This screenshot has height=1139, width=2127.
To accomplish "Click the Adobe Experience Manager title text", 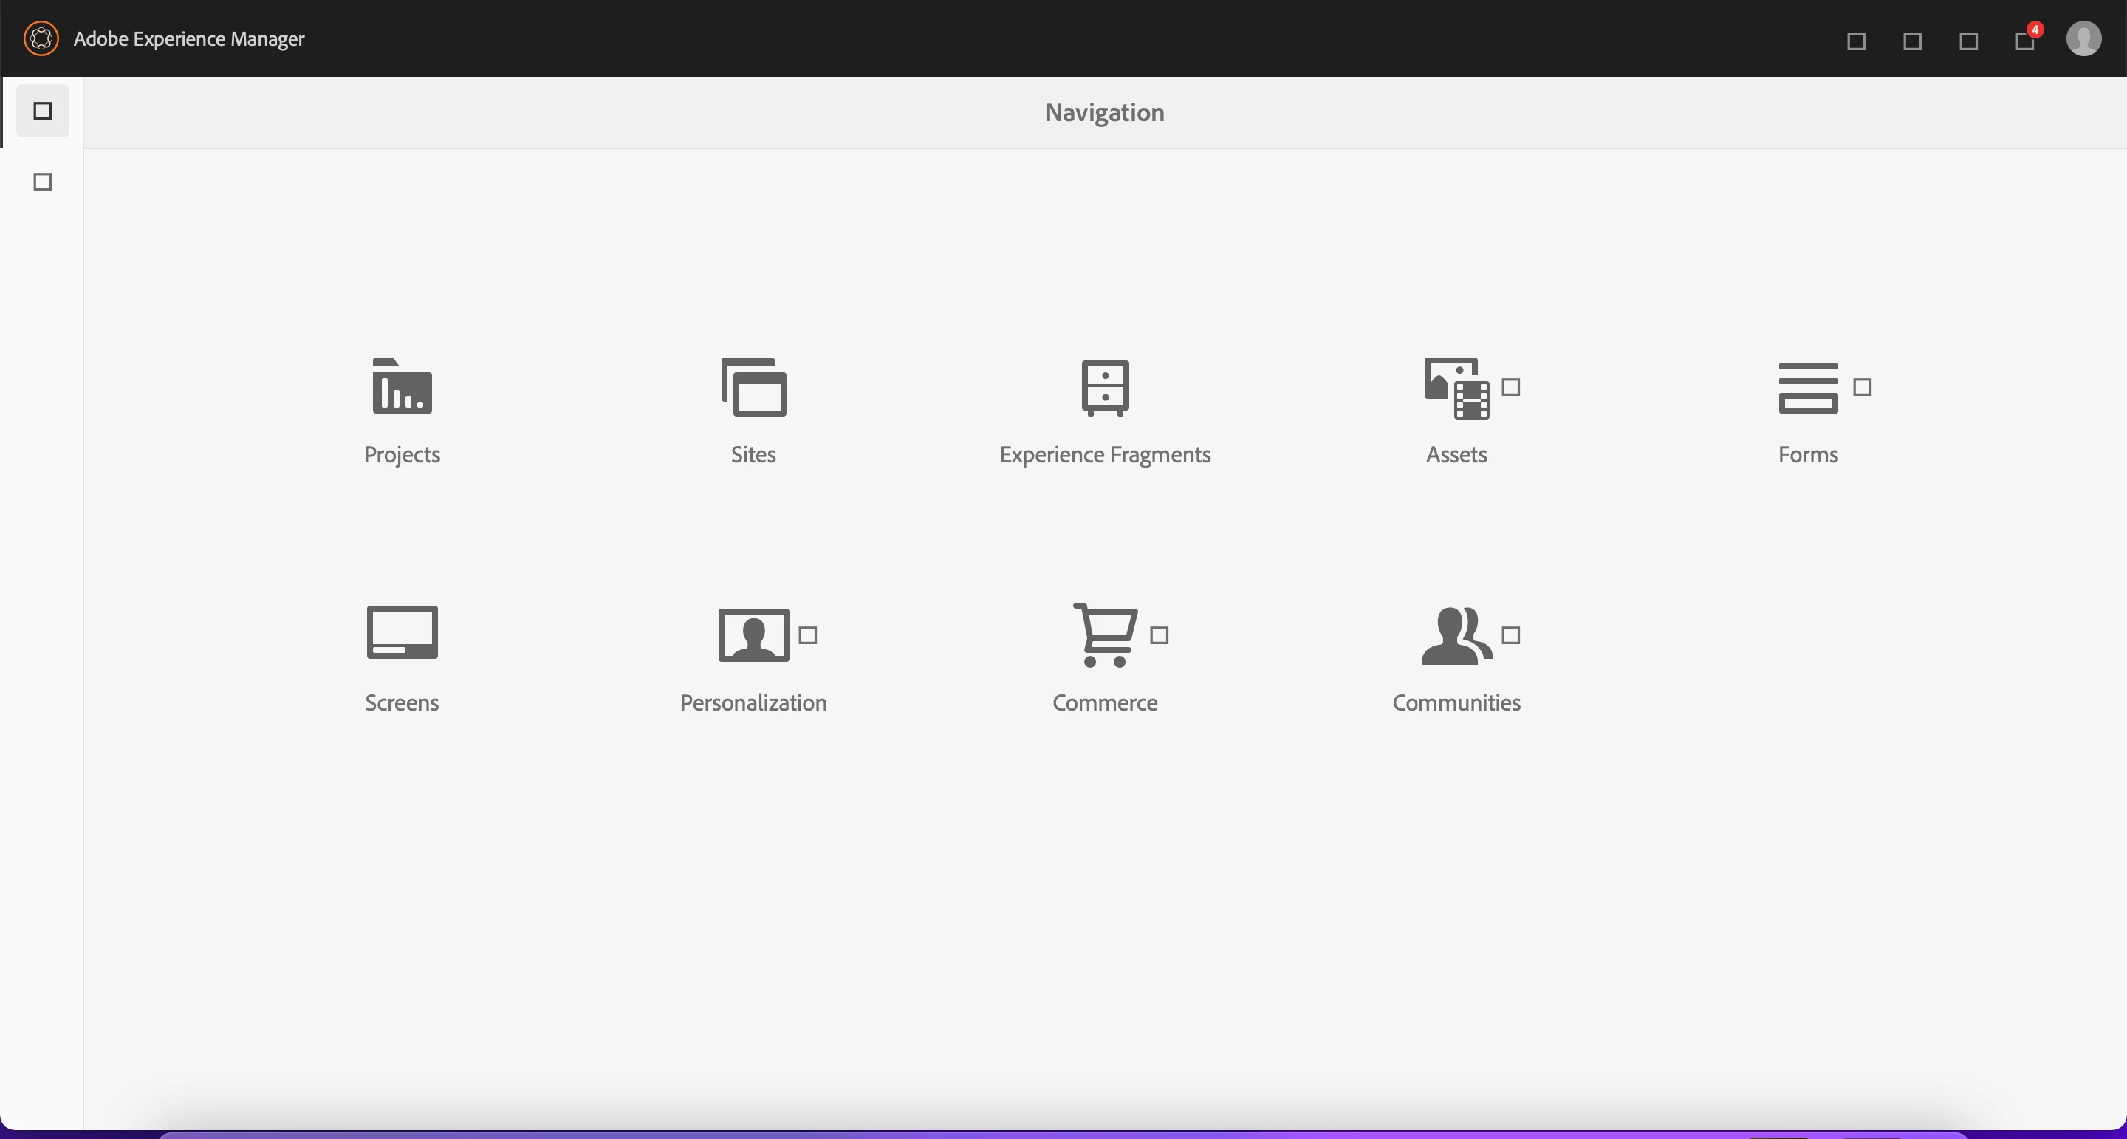I will [x=189, y=39].
